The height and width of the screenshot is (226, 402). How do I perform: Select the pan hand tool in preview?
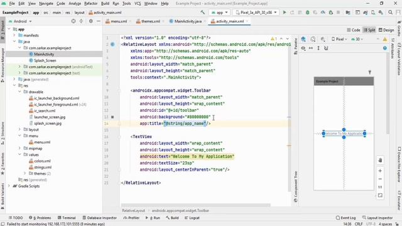click(x=380, y=160)
